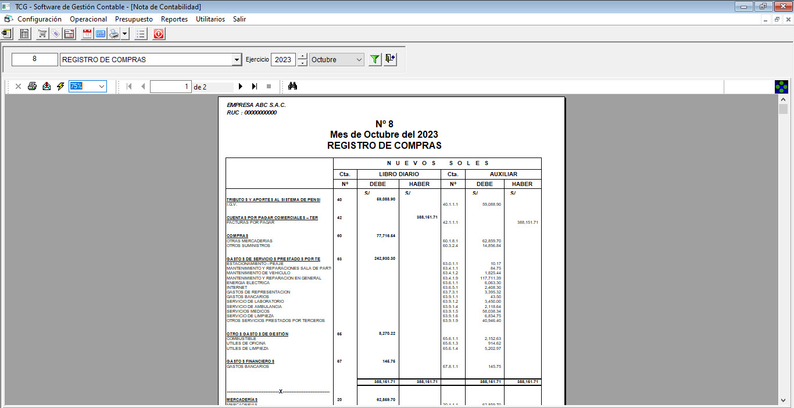The width and height of the screenshot is (794, 408).
Task: Increase Ejercicio year with up arrow
Action: [x=302, y=56]
